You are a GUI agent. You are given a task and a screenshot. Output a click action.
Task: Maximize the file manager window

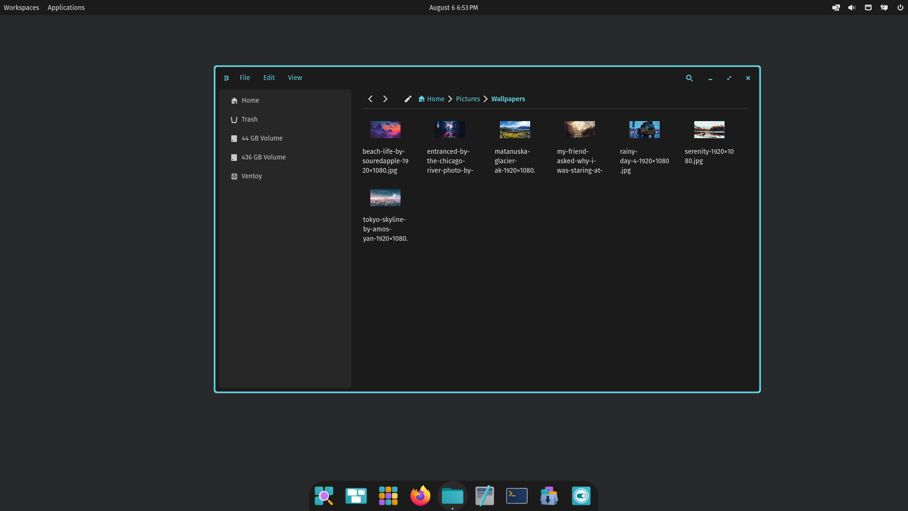tap(729, 78)
